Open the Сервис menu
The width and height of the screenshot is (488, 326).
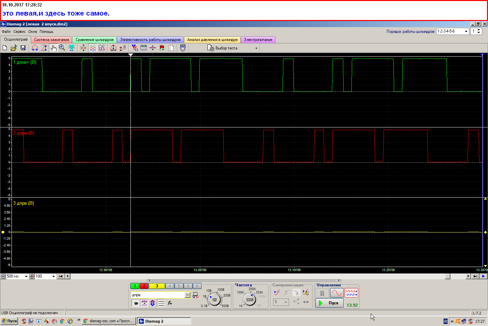coord(19,32)
